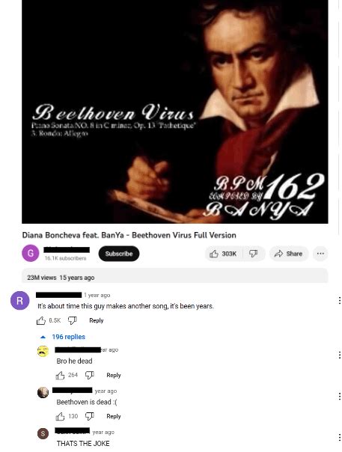This screenshot has height=452, width=342.
Task: Dislike the 'Bro he dead' reply
Action: [x=90, y=375]
